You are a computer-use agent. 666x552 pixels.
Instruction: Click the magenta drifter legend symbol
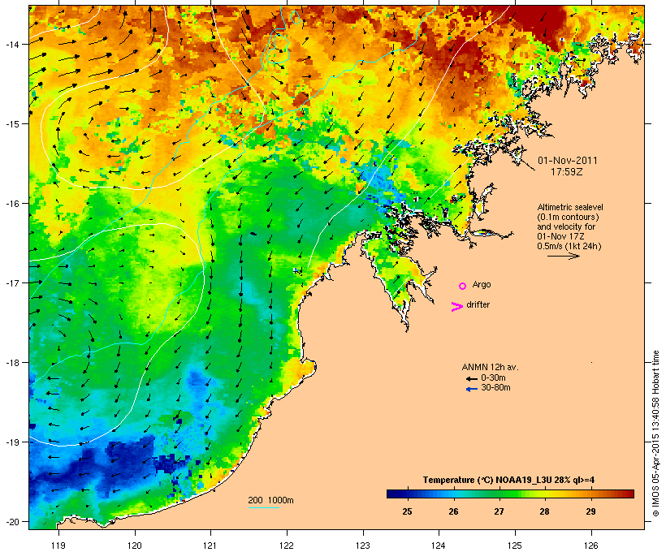point(456,307)
